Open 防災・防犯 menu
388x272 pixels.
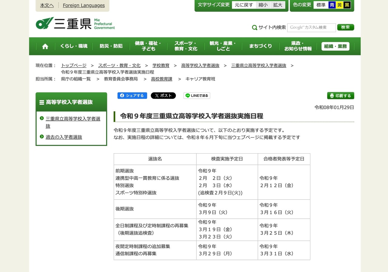tap(111, 46)
